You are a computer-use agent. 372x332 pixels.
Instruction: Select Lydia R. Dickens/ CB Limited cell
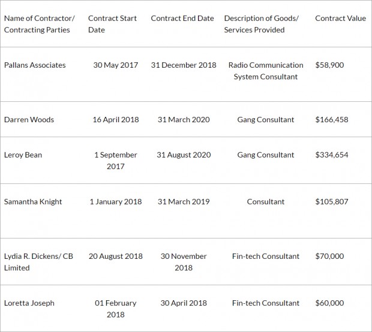[38, 262]
